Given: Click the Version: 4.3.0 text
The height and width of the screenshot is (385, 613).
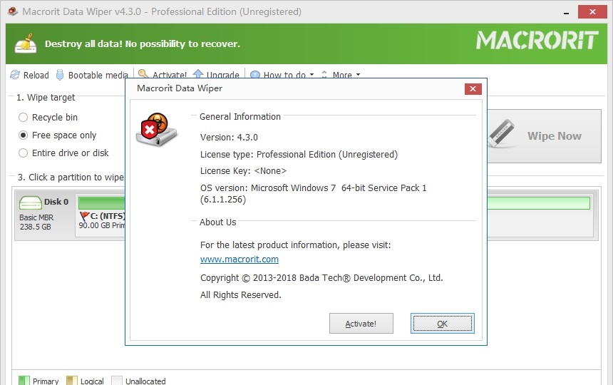Looking at the screenshot, I should point(229,137).
